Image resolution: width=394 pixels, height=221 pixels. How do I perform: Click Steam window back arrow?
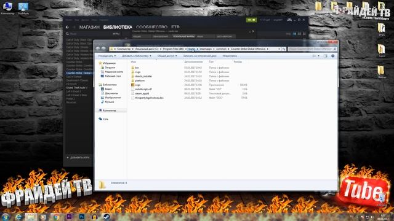point(67,27)
